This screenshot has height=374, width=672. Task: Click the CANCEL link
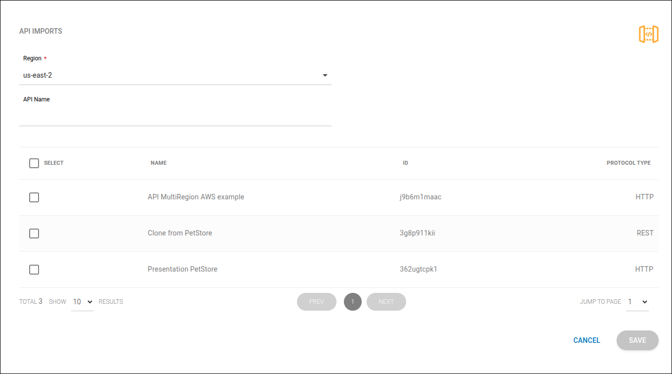tap(586, 340)
